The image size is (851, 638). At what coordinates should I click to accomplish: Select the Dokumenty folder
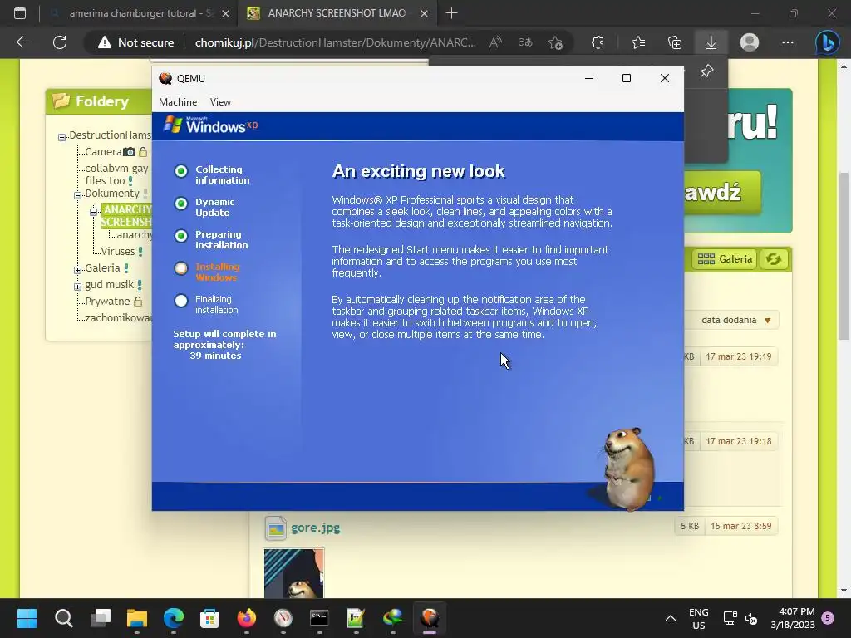tap(112, 193)
